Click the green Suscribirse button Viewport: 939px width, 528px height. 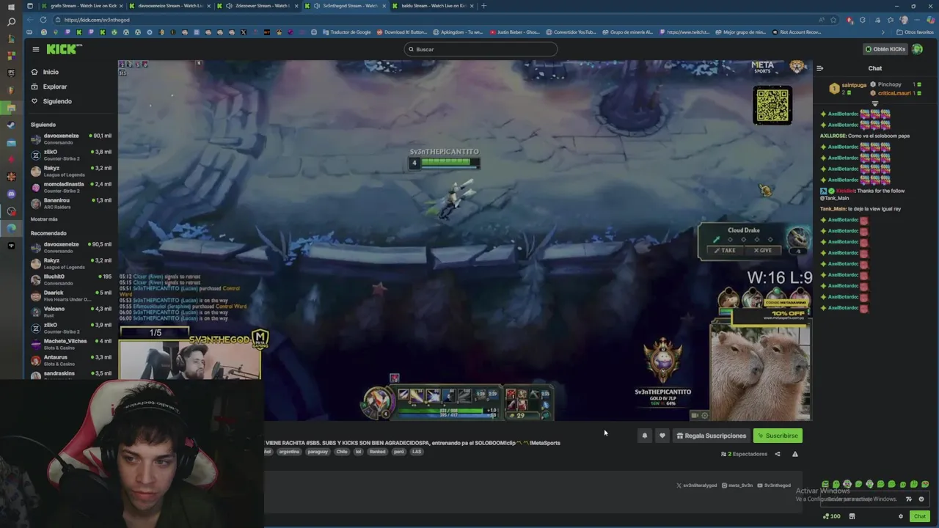click(x=778, y=436)
